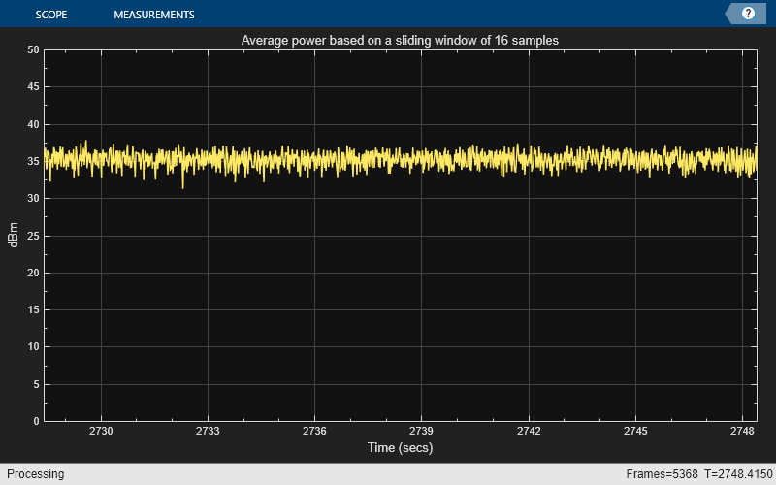The height and width of the screenshot is (485, 776).
Task: Click the 35 y-axis tick label
Action: (33, 161)
